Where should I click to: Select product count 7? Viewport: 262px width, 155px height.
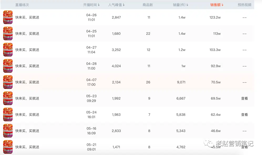[x=149, y=115]
